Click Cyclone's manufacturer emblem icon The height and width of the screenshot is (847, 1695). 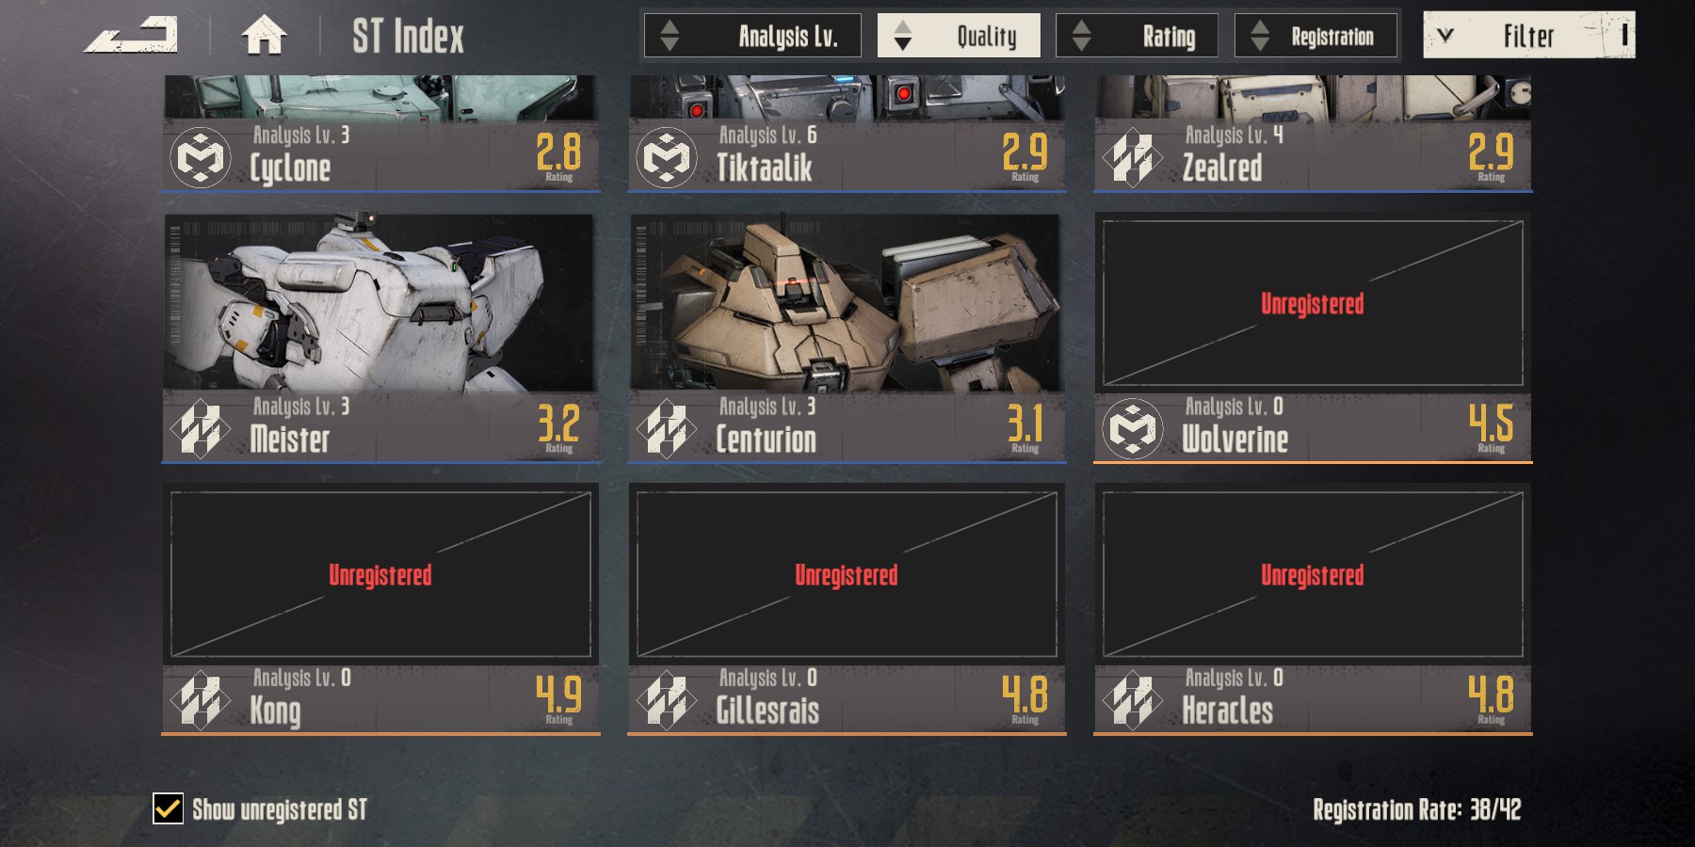click(x=201, y=156)
